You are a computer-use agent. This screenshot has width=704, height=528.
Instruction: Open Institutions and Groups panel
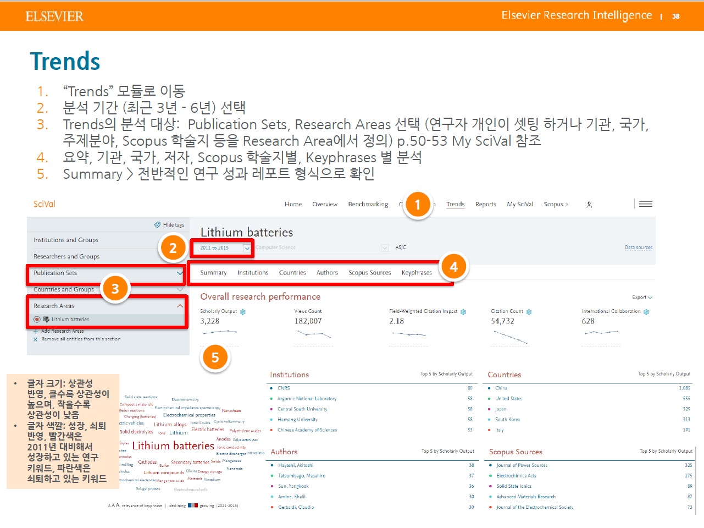click(x=66, y=240)
